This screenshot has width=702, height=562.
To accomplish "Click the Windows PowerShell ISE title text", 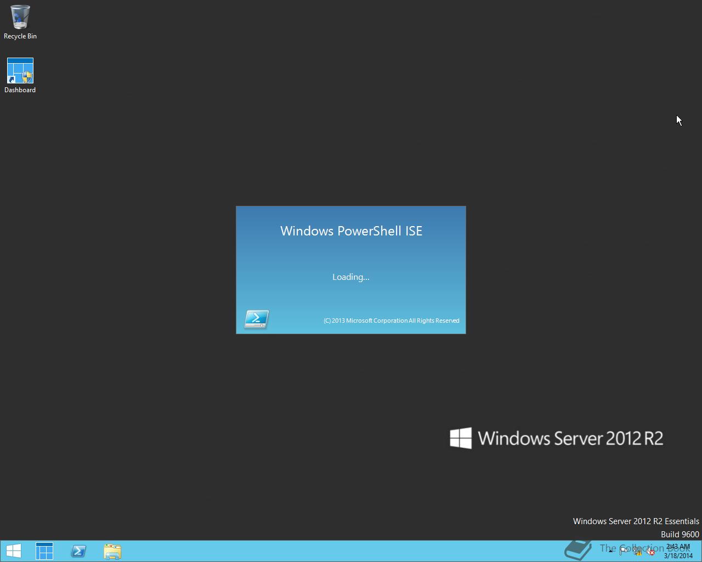I will 352,231.
